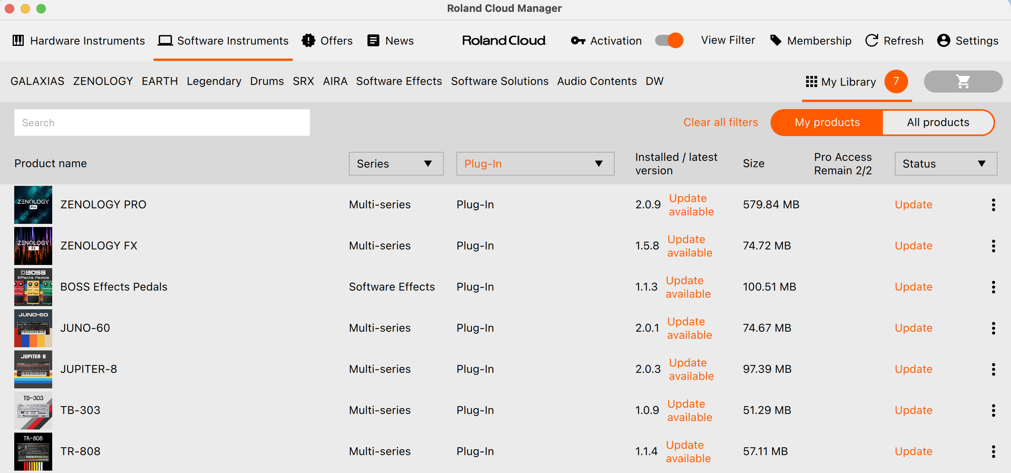This screenshot has height=473, width=1011.
Task: Select the My products filter
Action: click(827, 123)
